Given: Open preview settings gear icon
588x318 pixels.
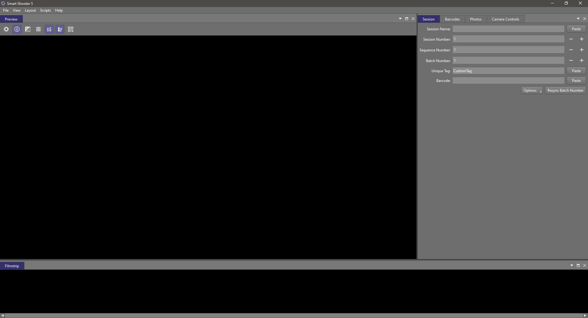Looking at the screenshot, I should pos(6,29).
